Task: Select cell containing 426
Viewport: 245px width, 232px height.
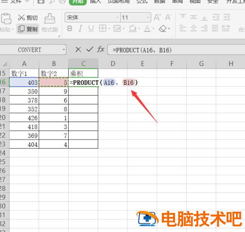Action: [24, 118]
